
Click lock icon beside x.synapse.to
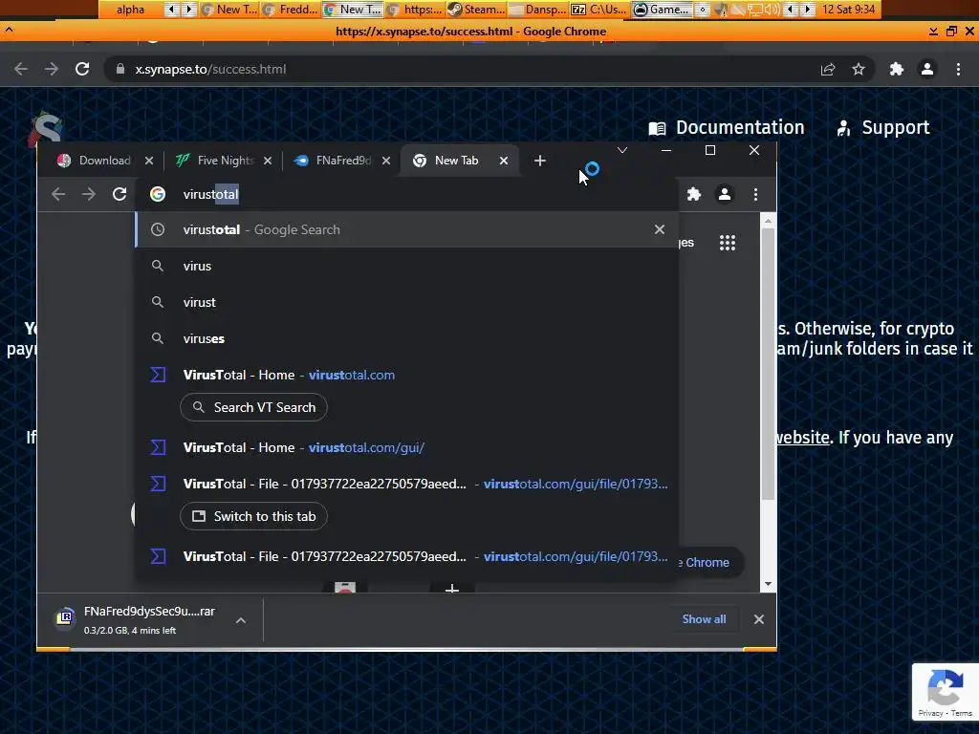(x=120, y=69)
